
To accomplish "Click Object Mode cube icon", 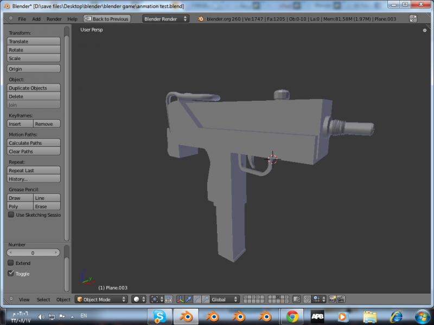I will point(80,300).
